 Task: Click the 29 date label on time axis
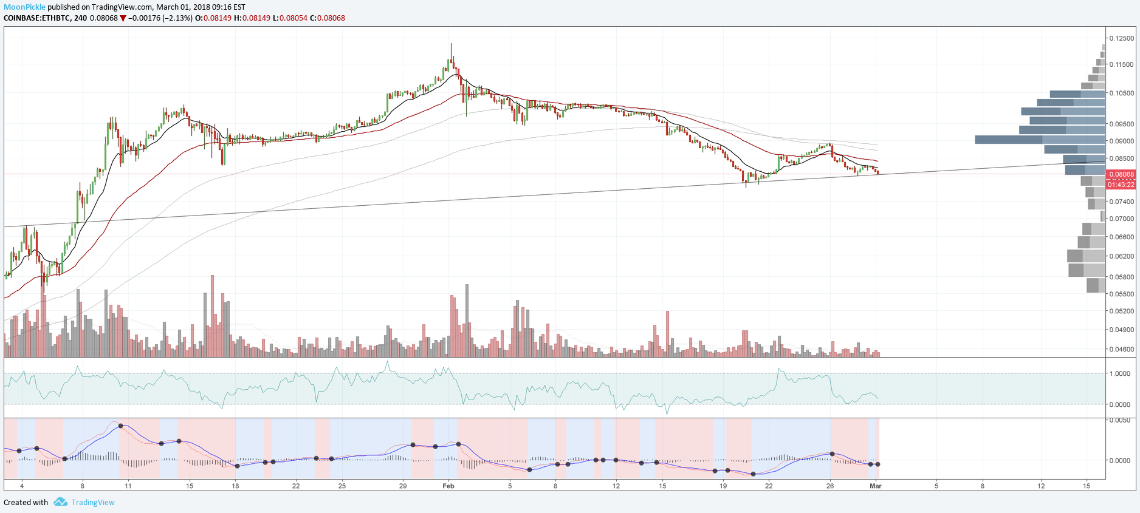pyautogui.click(x=403, y=486)
